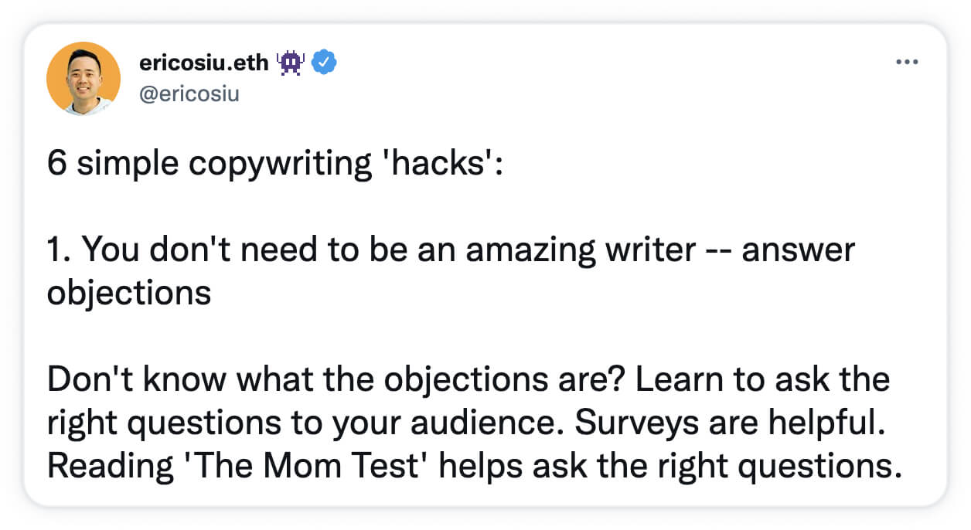Click the first copywriting hack line
This screenshot has width=971, height=530.
[451, 249]
